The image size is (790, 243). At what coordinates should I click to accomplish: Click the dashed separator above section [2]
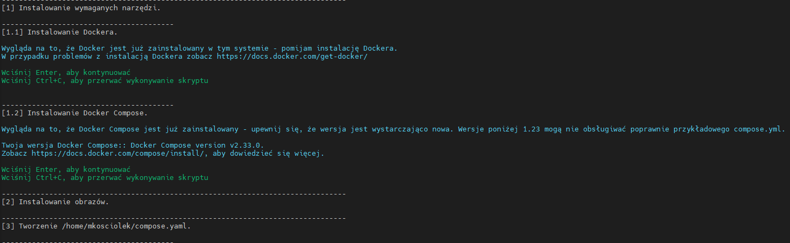(x=173, y=193)
